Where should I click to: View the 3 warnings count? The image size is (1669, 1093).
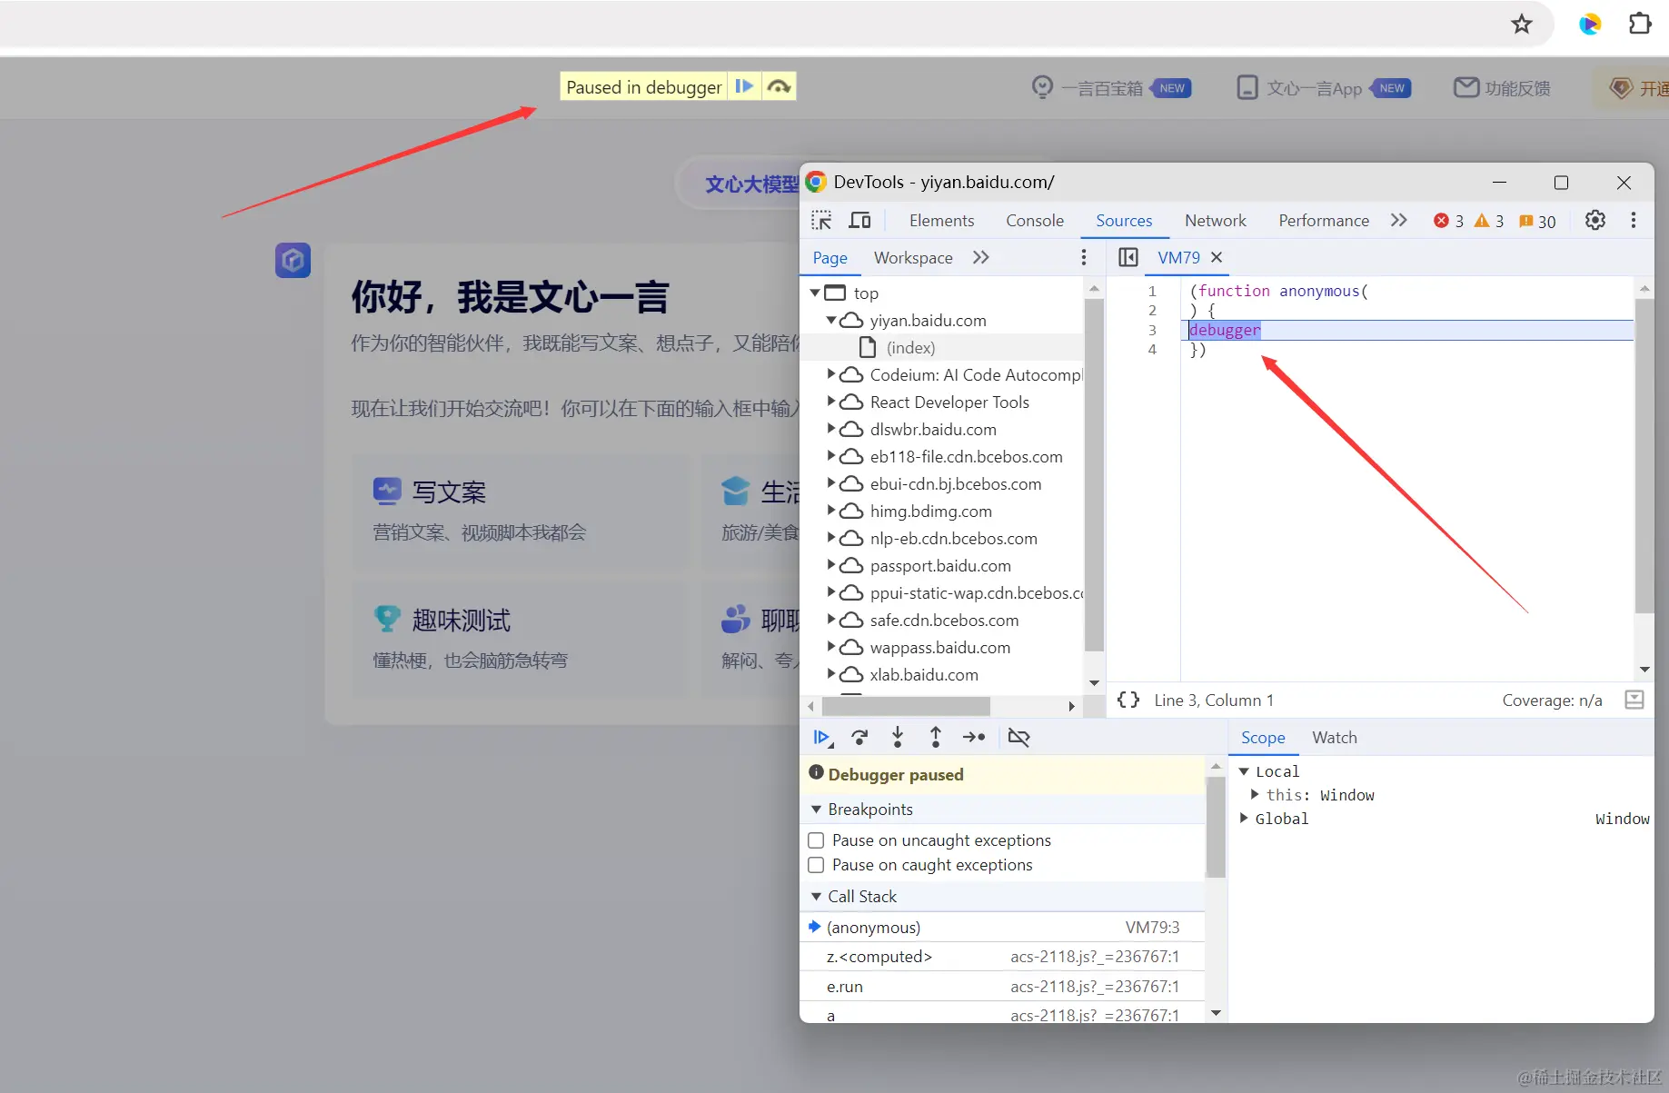(x=1489, y=221)
